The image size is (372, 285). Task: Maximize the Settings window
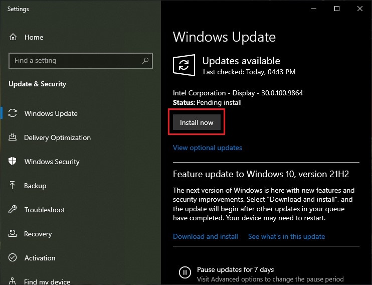coord(337,9)
